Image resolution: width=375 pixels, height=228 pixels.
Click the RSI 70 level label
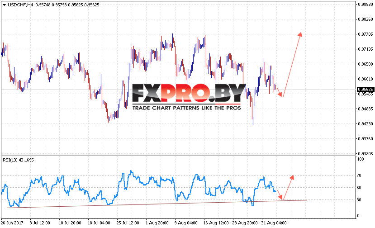(x=359, y=176)
